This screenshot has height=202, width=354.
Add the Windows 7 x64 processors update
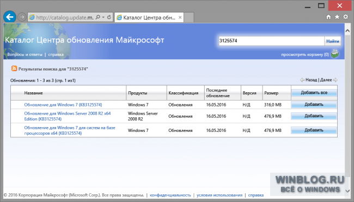(314, 130)
